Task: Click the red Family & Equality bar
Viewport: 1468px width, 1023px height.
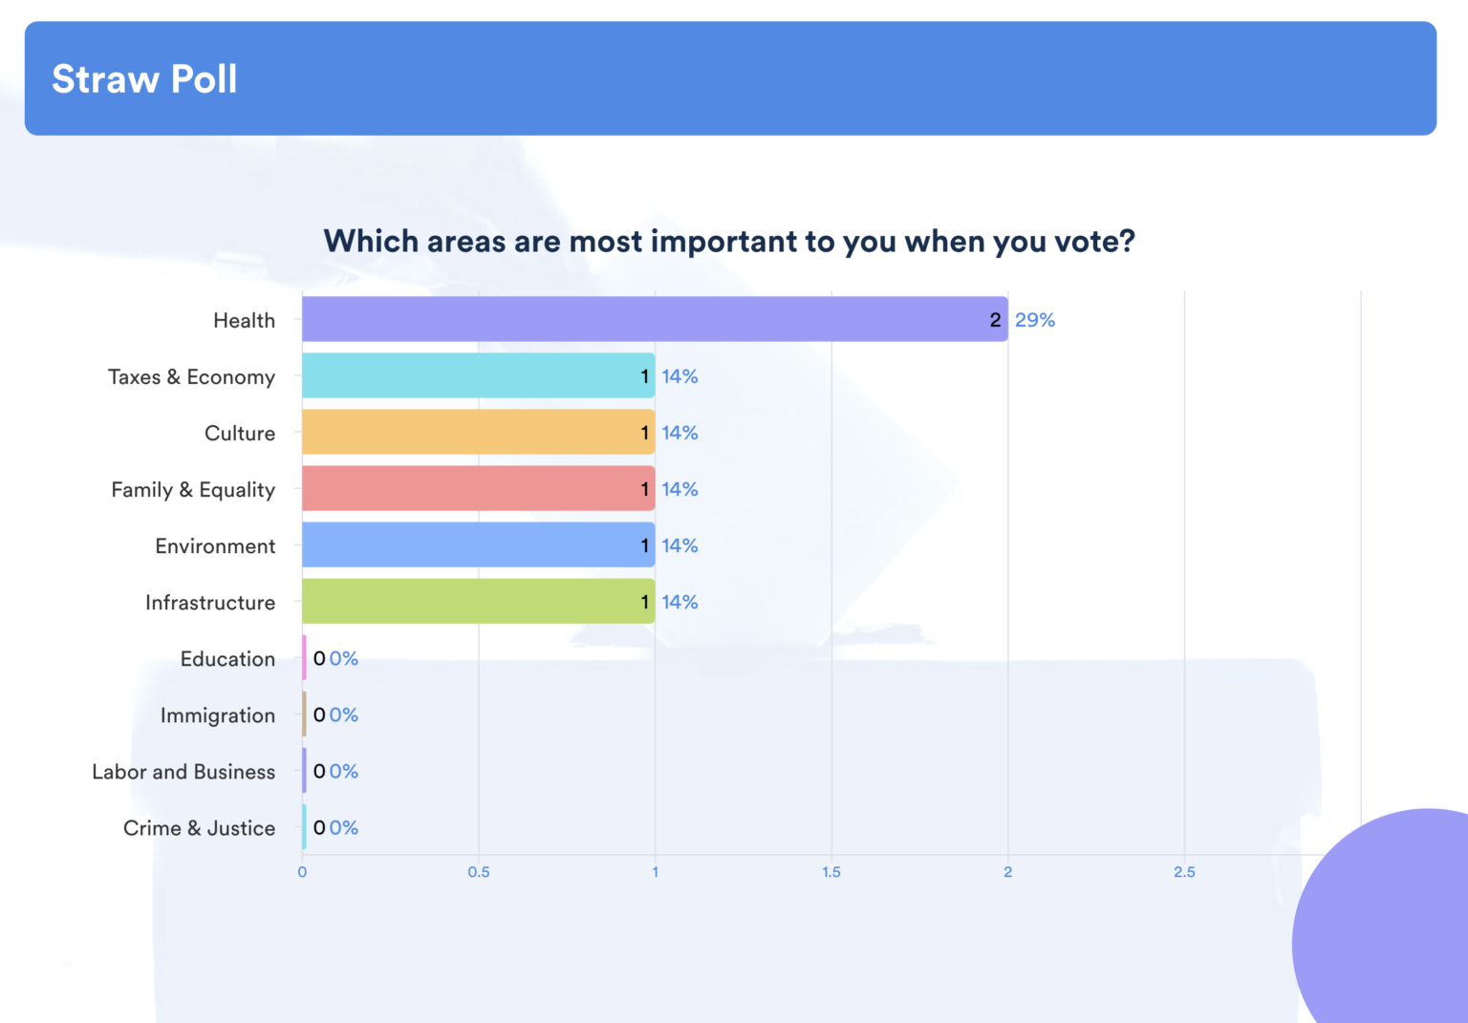Action: (x=478, y=488)
